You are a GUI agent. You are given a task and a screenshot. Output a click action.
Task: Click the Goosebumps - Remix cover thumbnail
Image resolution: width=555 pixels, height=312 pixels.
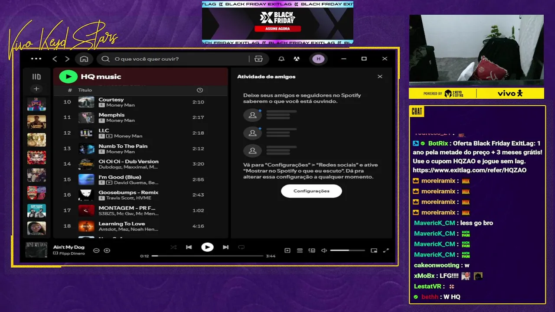click(x=86, y=195)
